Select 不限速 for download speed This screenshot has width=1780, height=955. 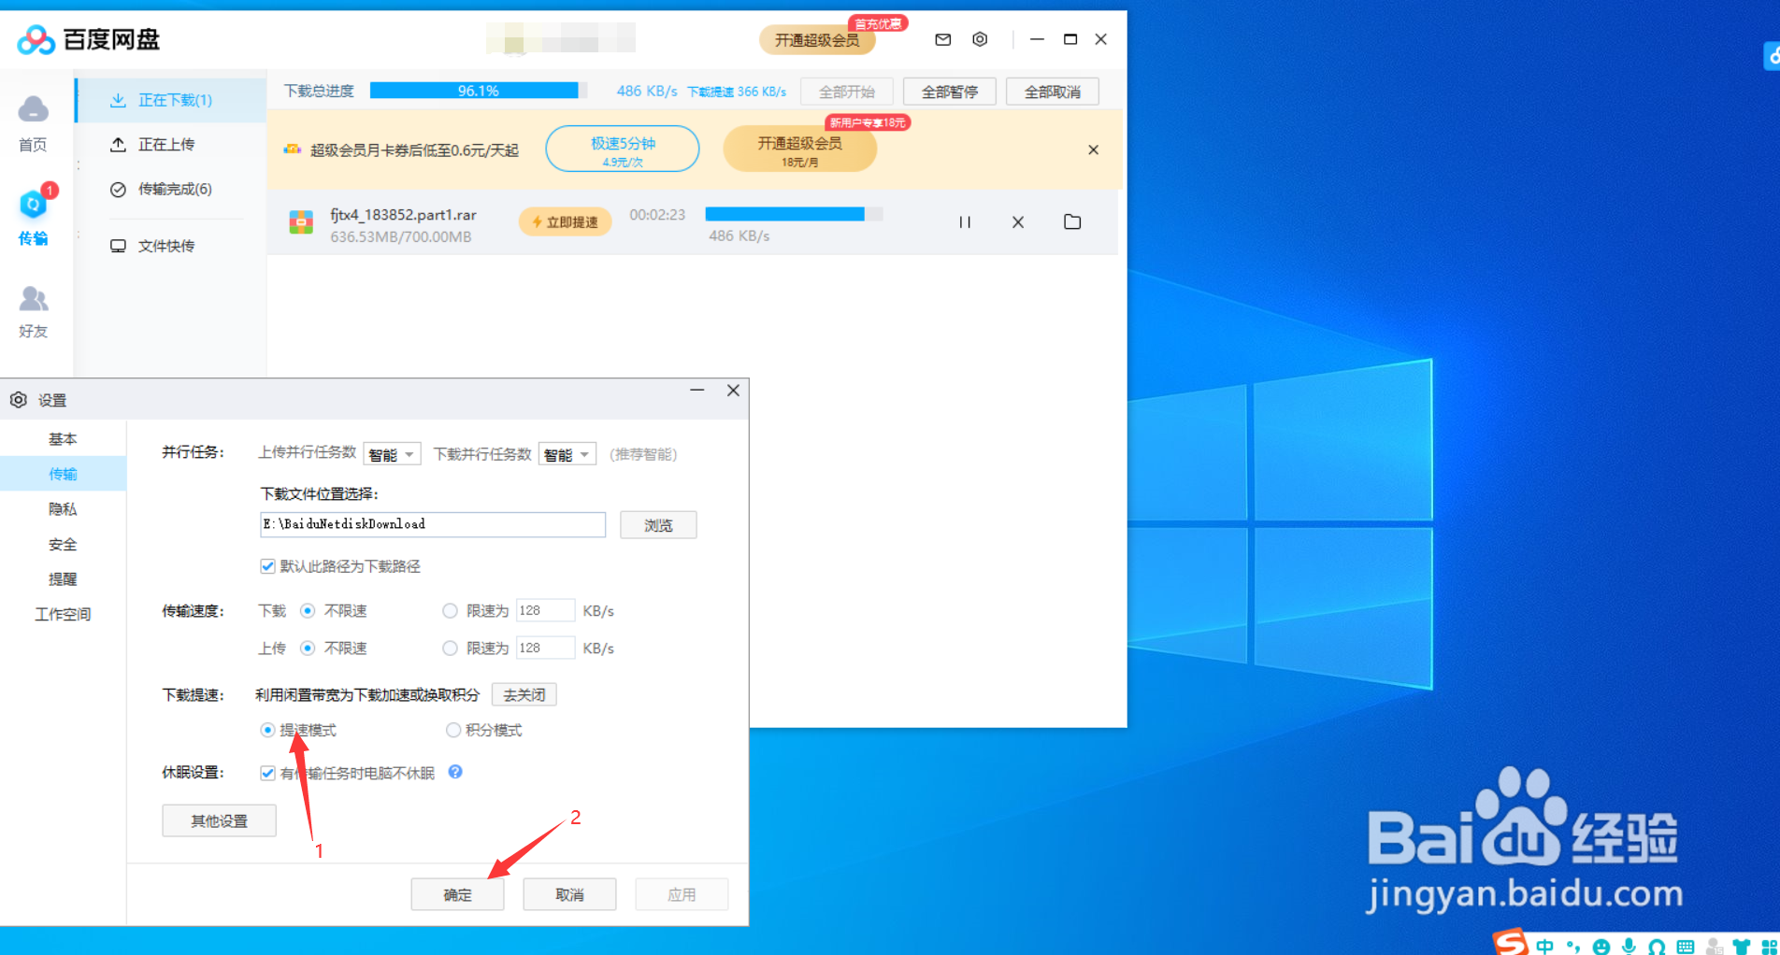pos(307,610)
